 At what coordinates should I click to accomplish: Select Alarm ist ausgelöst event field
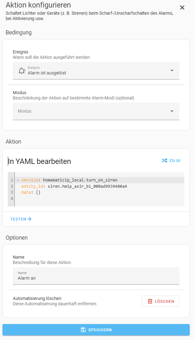96,71
